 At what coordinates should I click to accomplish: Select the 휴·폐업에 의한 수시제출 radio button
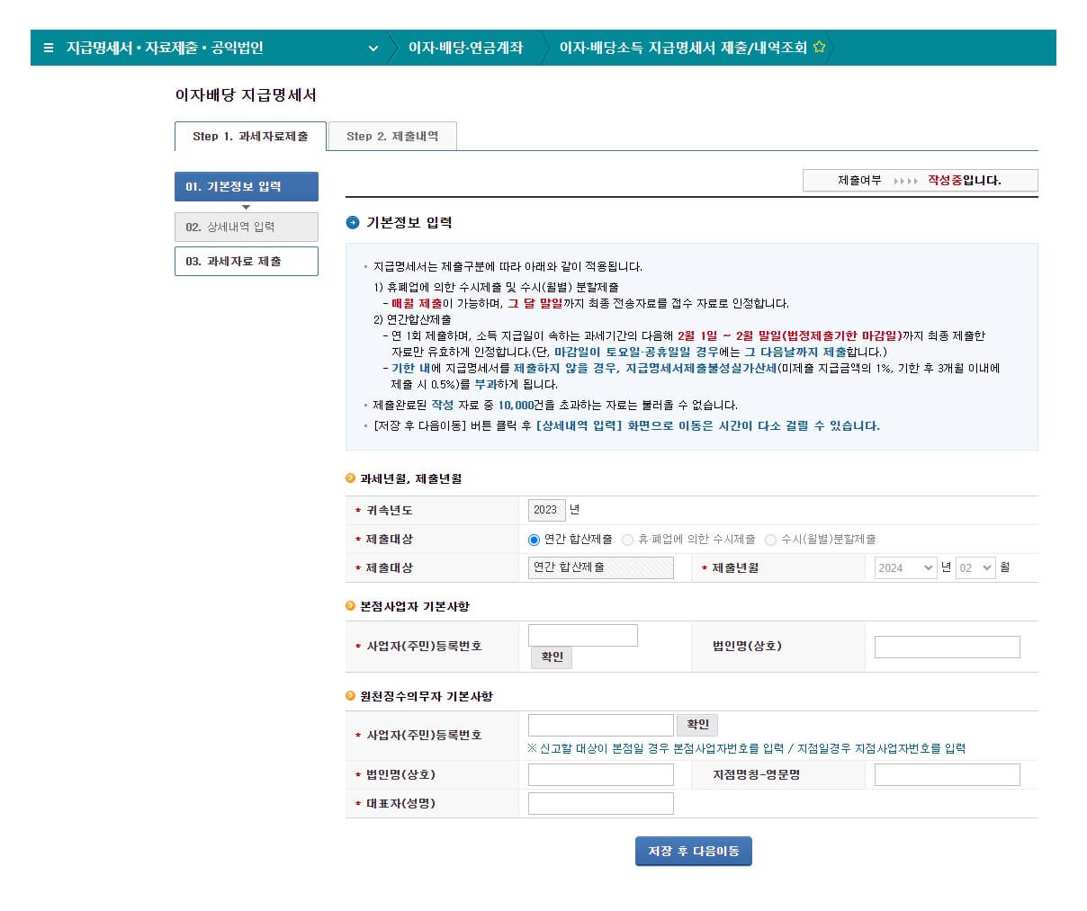[627, 539]
